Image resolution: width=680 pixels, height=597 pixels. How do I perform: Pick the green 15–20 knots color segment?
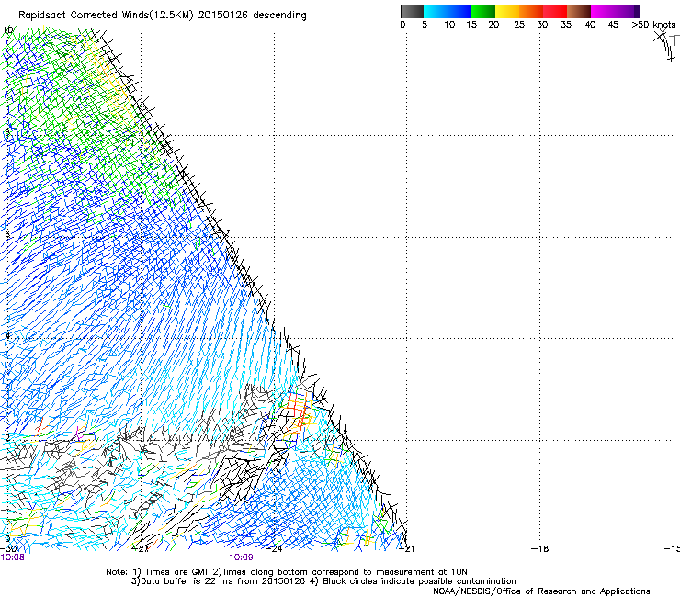tap(483, 11)
